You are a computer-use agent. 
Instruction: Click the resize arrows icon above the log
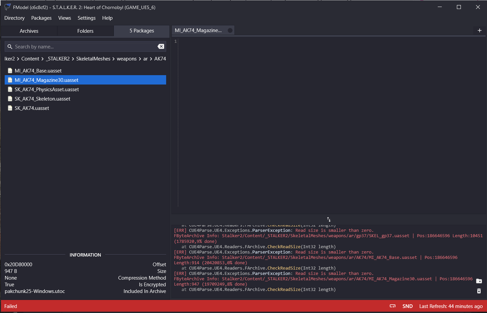point(329,220)
